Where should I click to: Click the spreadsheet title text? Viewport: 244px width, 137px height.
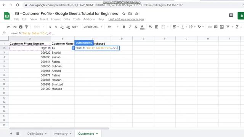click(66, 14)
